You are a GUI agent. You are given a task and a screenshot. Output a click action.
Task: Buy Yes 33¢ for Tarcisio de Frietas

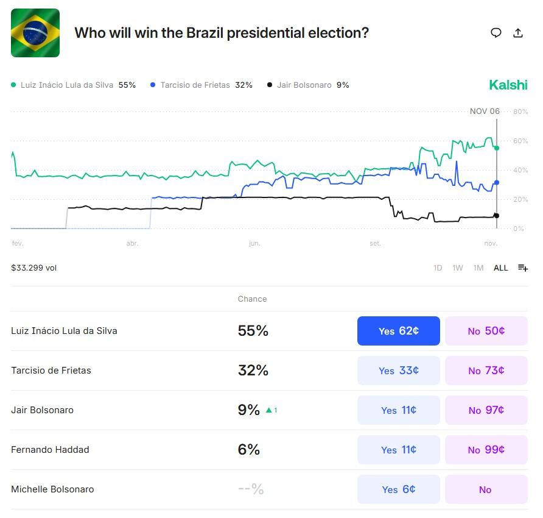coord(398,371)
